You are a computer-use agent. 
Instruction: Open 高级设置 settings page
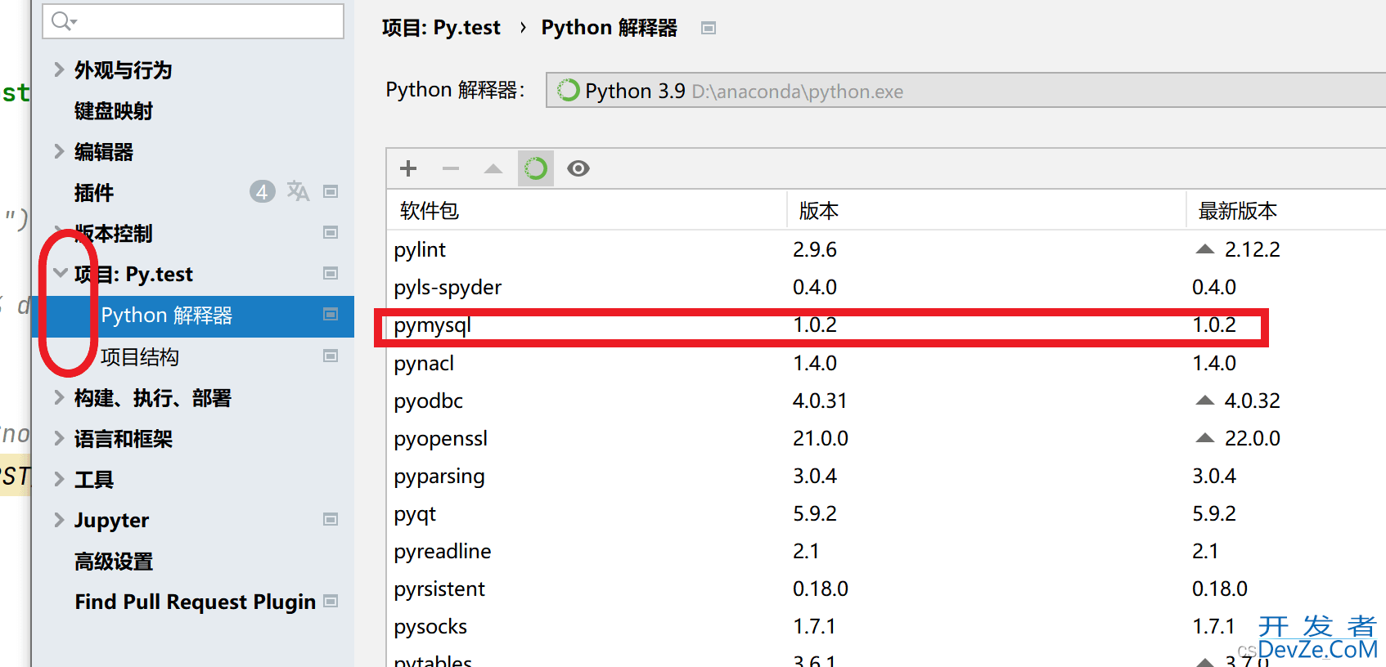114,561
